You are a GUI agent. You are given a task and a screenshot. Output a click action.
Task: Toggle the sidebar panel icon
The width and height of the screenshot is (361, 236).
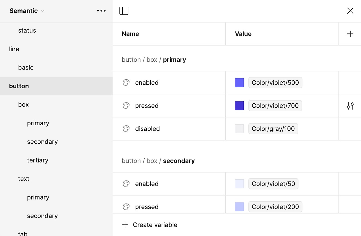click(x=124, y=11)
